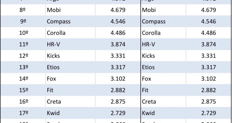Click the 8º rank cell
The width and height of the screenshot is (232, 123).
pos(22,10)
